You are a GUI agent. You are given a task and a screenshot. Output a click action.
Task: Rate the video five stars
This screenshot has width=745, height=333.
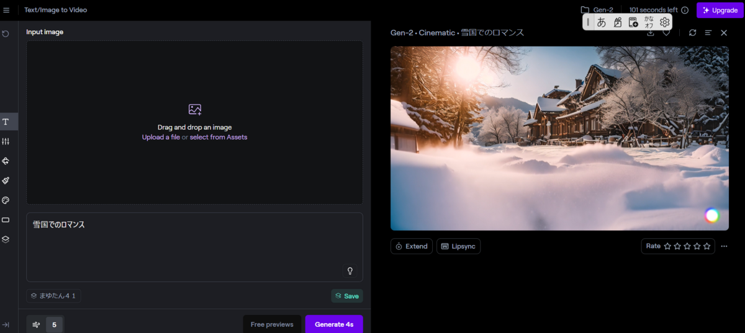click(707, 246)
